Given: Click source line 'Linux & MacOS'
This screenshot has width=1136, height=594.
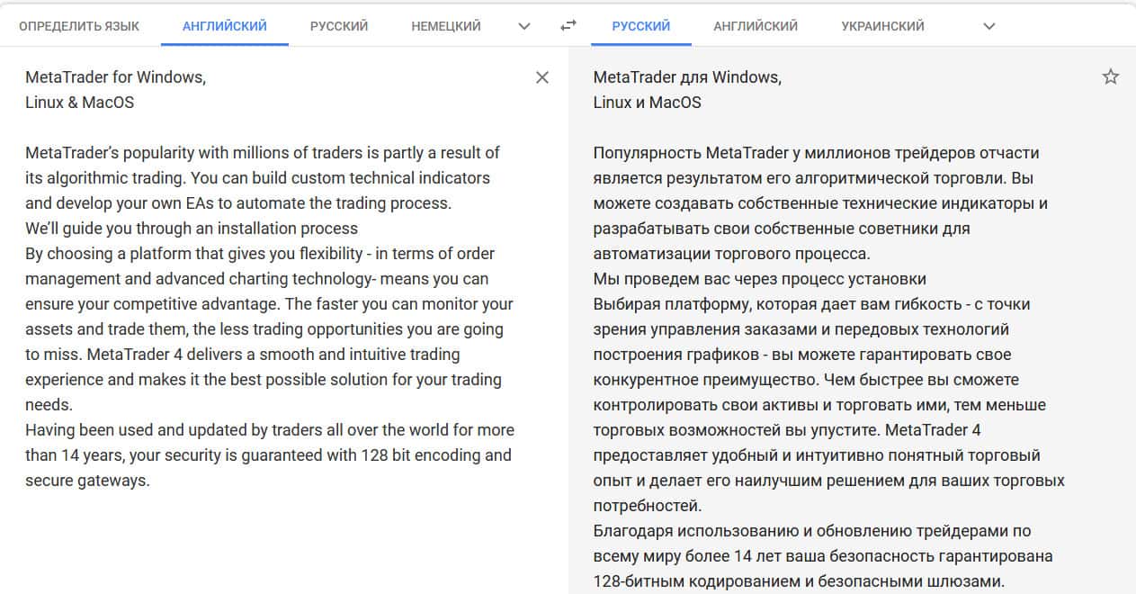Looking at the screenshot, I should (79, 103).
